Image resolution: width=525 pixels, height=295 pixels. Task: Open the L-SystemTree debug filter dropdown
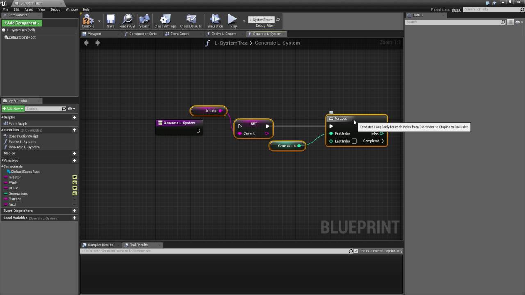(x=261, y=20)
